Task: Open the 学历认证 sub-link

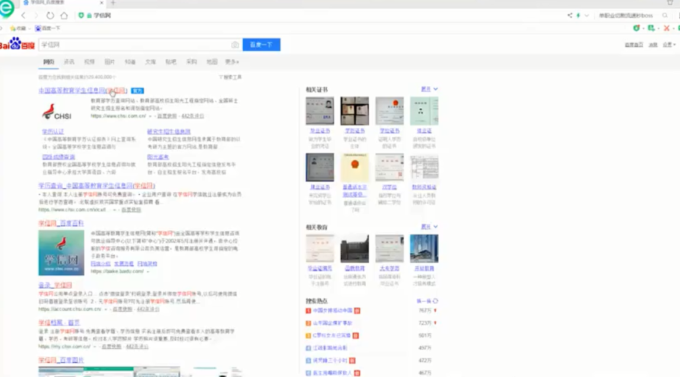Action: tap(53, 131)
